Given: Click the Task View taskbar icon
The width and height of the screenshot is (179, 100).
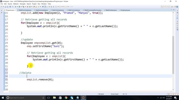Looking at the screenshot, I should coord(48,97).
